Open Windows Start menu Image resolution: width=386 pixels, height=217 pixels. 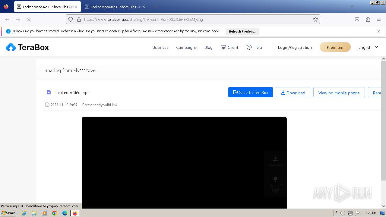[8, 213]
